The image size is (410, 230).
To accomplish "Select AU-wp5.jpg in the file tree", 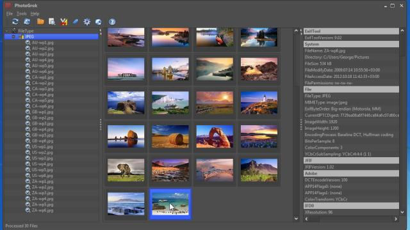I will [43, 66].
